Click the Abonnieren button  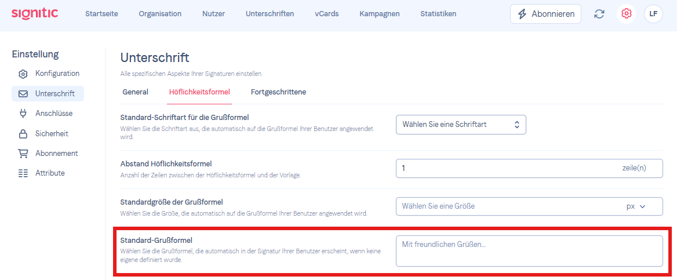pyautogui.click(x=546, y=14)
